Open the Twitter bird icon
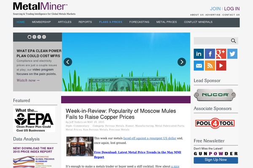This screenshot has width=253, height=168. pyautogui.click(x=232, y=54)
